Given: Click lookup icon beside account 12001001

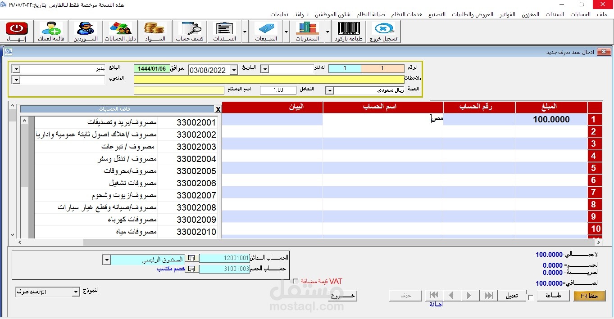Looking at the screenshot, I should click(192, 258).
